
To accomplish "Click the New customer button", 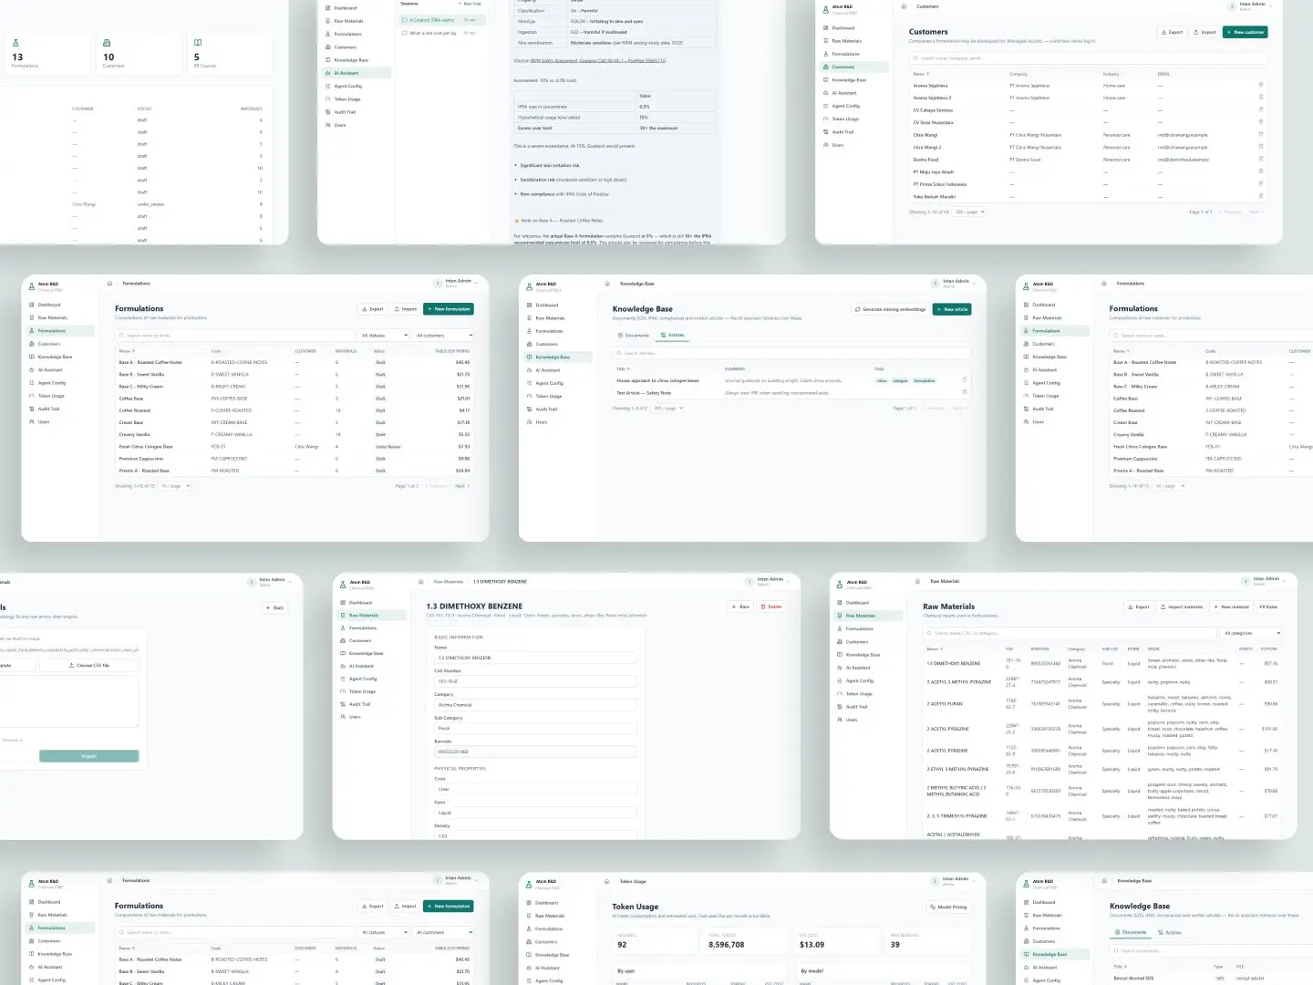I will click(1246, 32).
